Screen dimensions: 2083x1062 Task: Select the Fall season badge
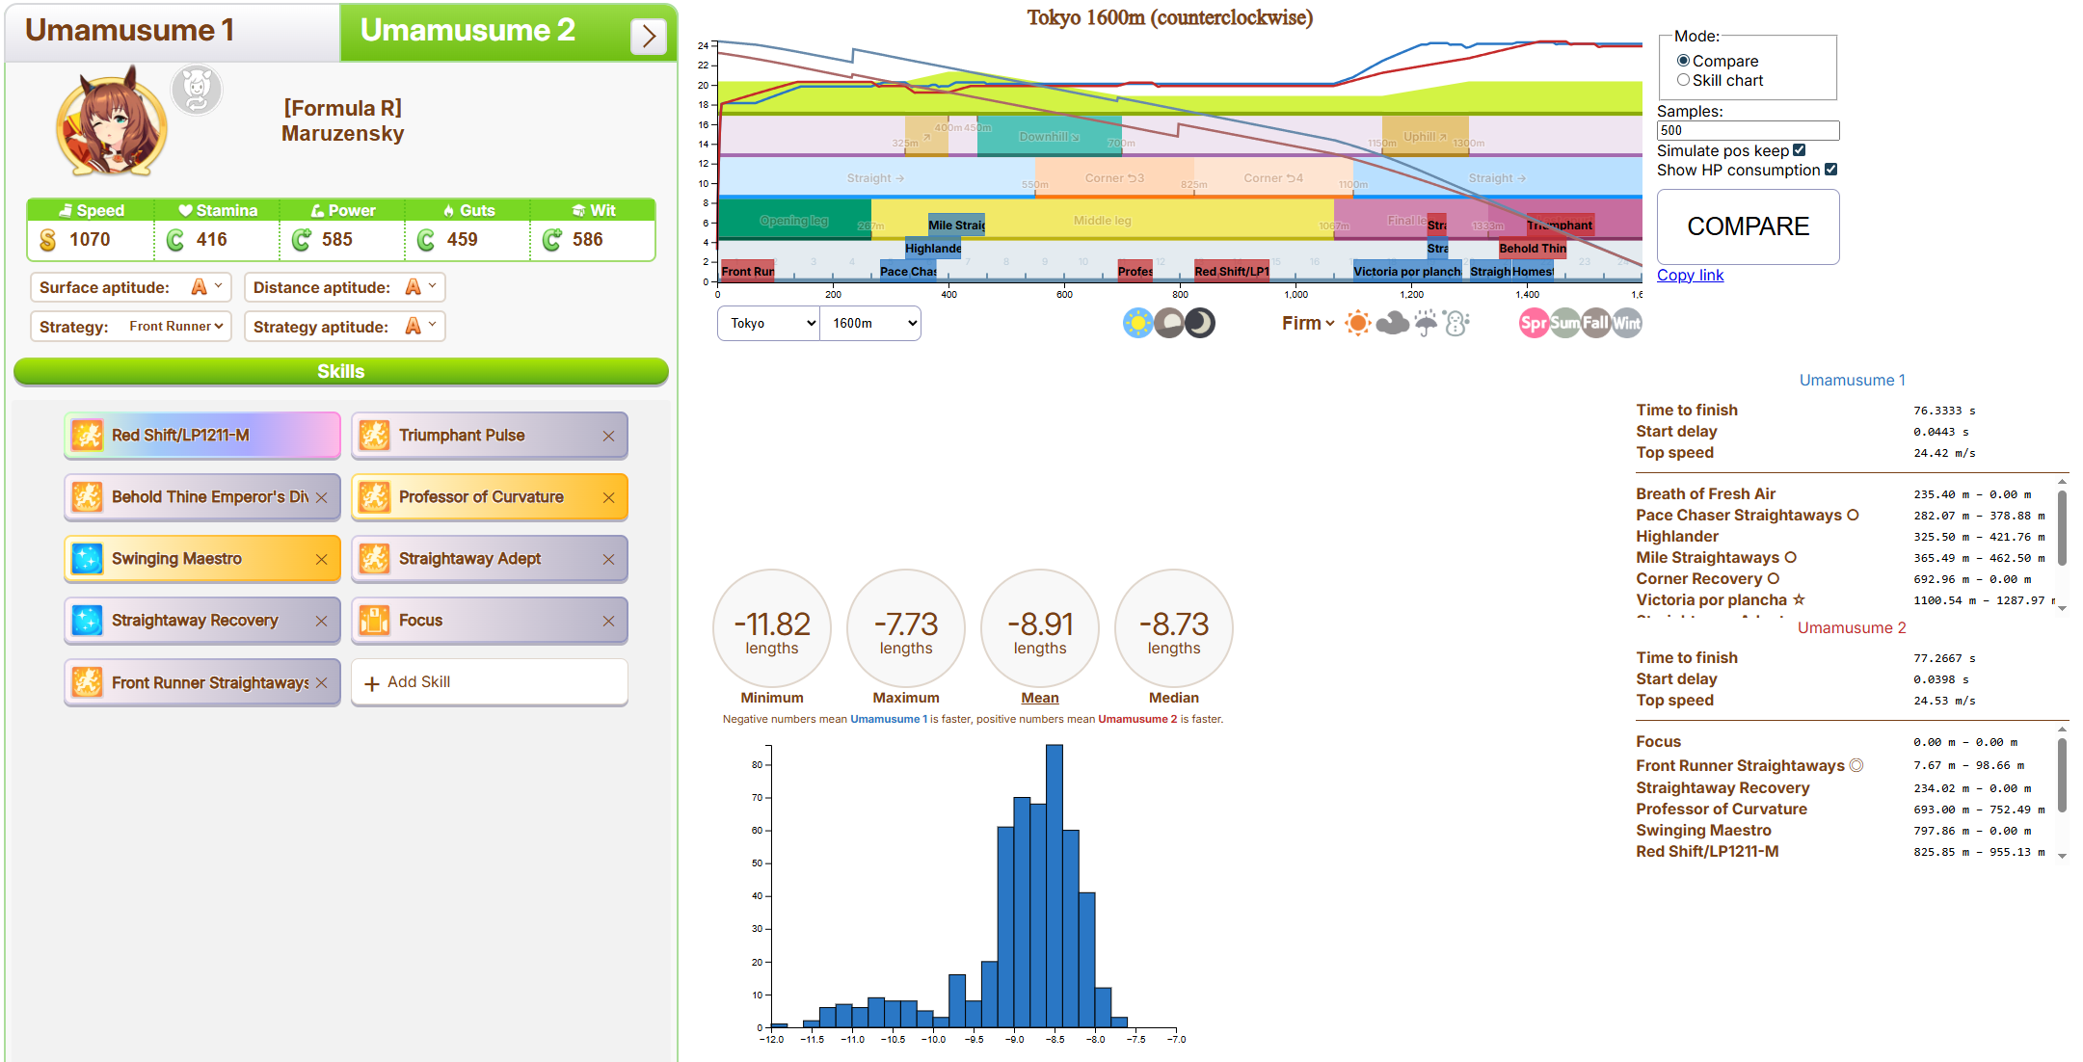click(1595, 323)
